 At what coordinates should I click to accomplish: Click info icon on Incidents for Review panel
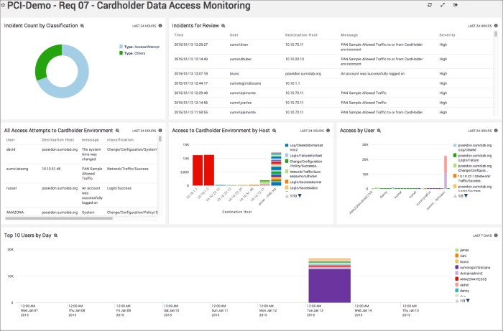point(494,25)
